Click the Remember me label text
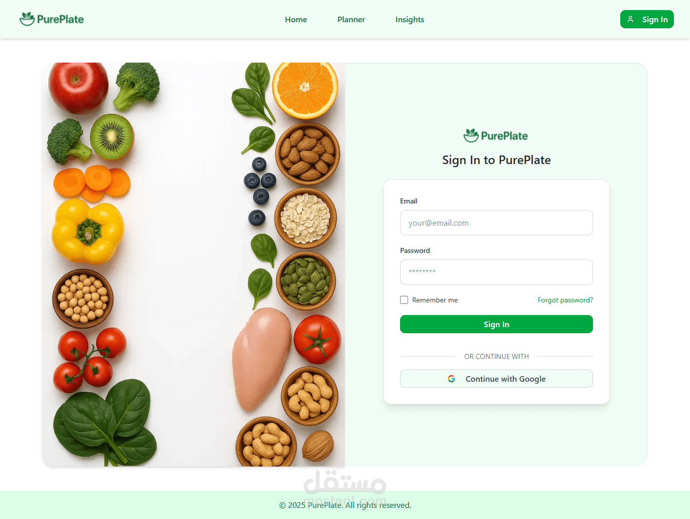The width and height of the screenshot is (690, 519). [x=435, y=300]
